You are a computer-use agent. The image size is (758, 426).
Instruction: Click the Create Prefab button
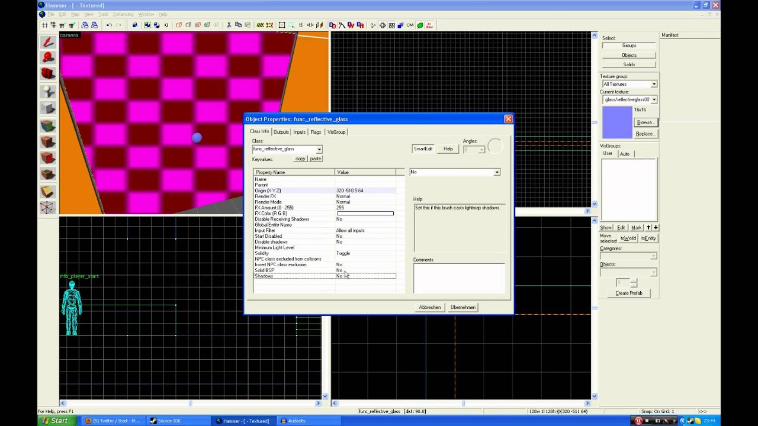(629, 293)
